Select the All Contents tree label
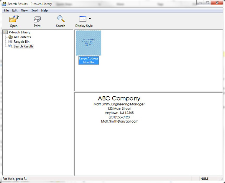 (22, 37)
